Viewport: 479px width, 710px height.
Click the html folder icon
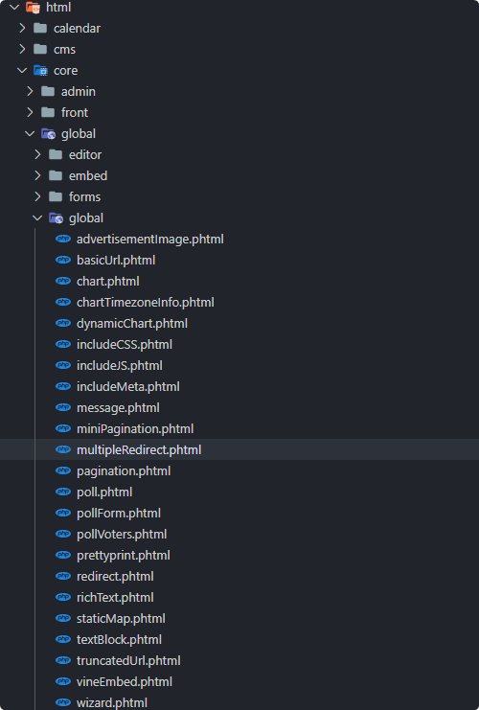[x=33, y=7]
